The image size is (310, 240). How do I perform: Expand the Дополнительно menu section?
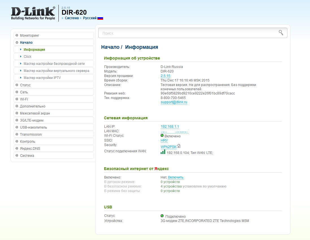pos(54,106)
